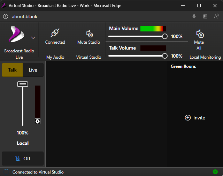
Task: Click the Main Volume level meter
Action: tap(153, 29)
